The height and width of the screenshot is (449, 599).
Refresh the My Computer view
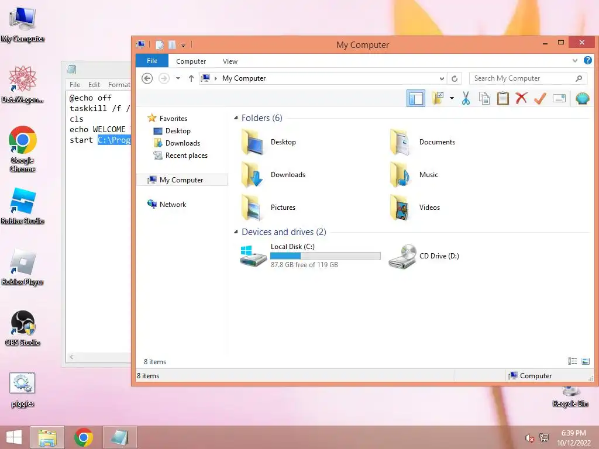click(455, 78)
